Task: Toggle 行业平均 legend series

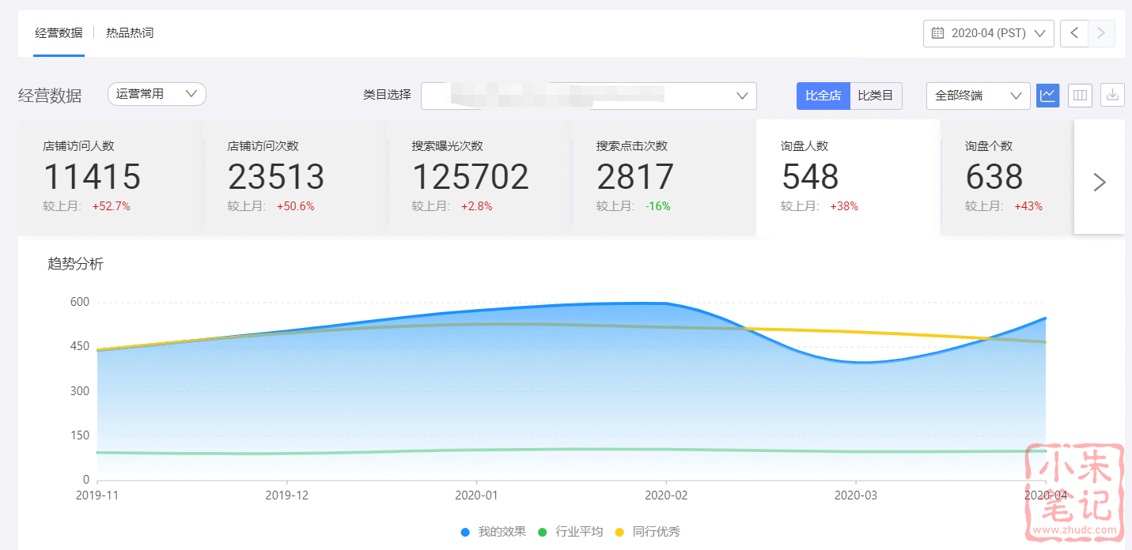Action: [x=570, y=532]
